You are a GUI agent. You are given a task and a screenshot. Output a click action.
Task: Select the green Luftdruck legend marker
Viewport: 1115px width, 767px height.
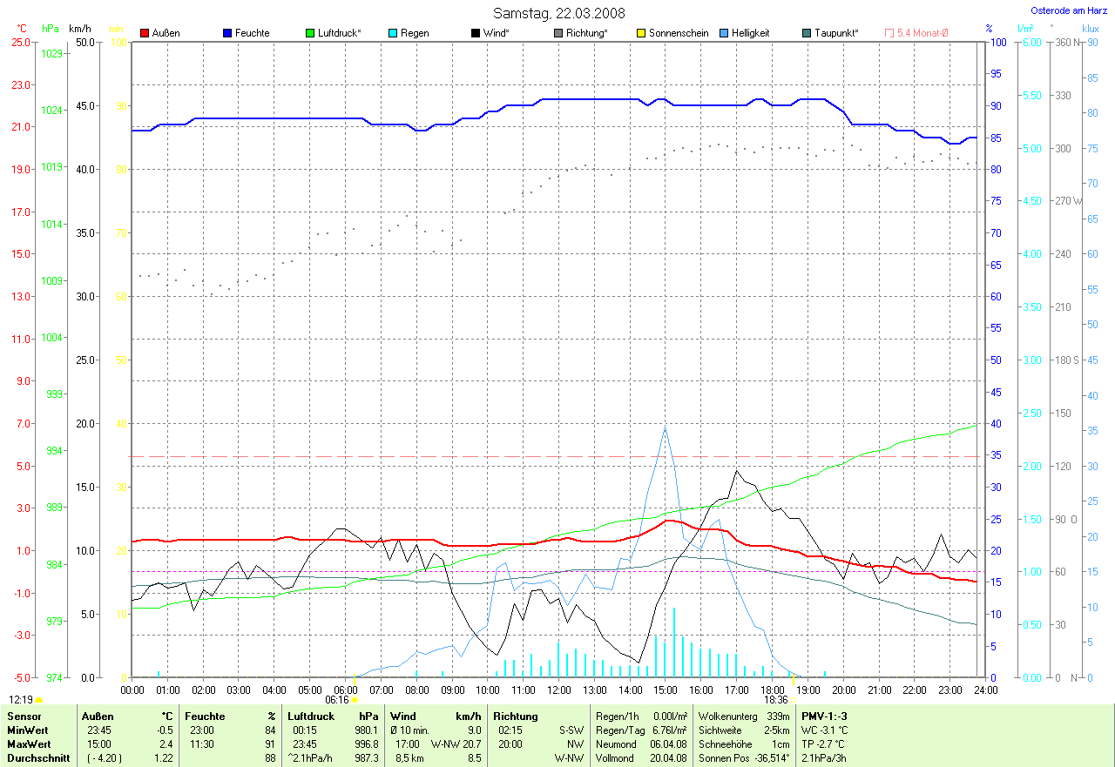pyautogui.click(x=310, y=33)
